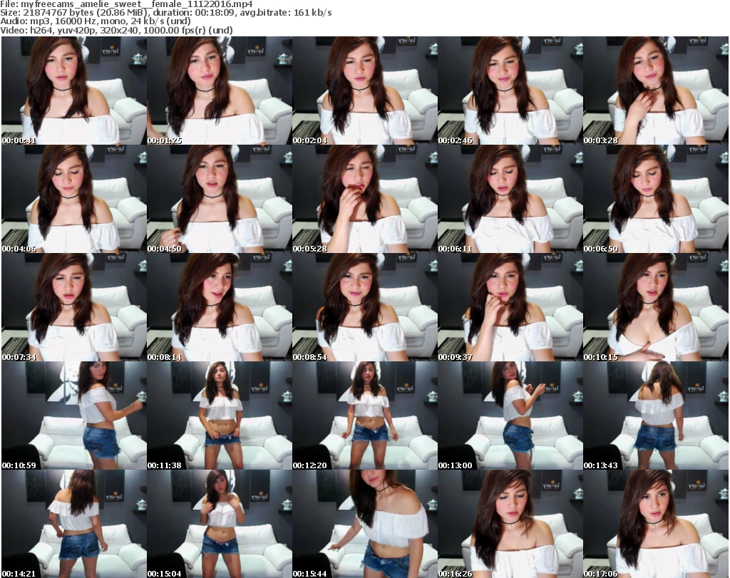The height and width of the screenshot is (578, 730).
Task: Select the thumbnail at 00:05:28
Action: point(364,199)
